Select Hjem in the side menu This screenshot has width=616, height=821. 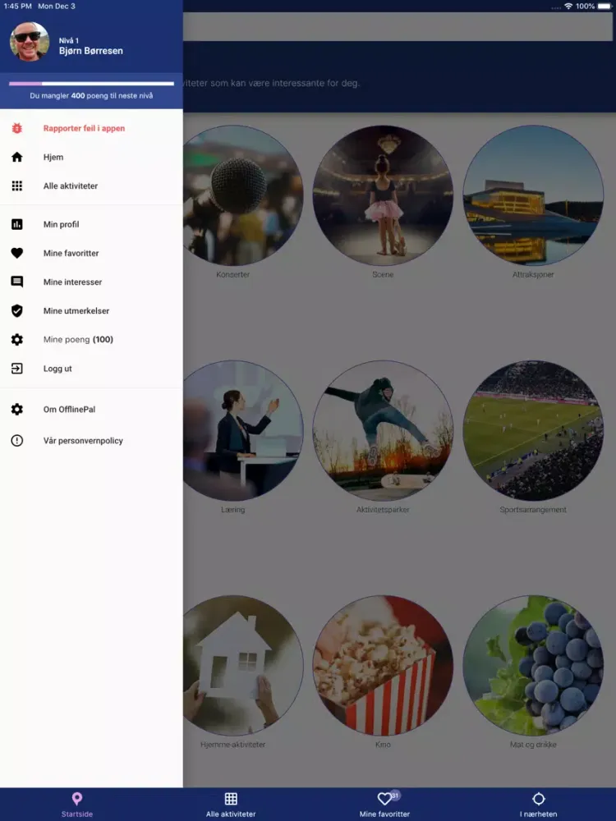91,157
